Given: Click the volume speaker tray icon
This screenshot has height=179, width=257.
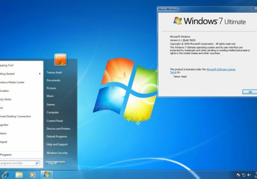Looking at the screenshot, I should 248,175.
